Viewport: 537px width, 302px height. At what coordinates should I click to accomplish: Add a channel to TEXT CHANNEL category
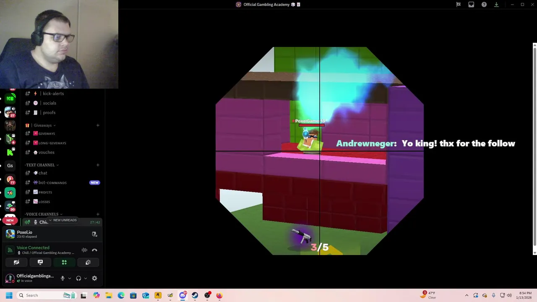(x=98, y=165)
